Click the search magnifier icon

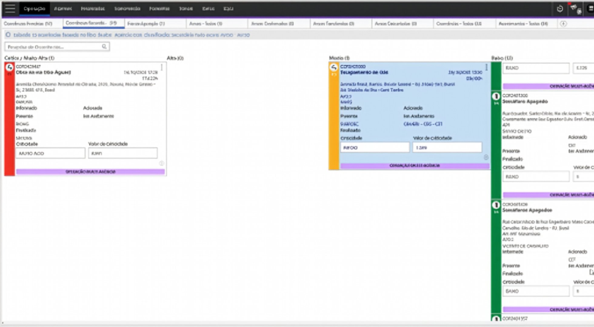(x=104, y=47)
